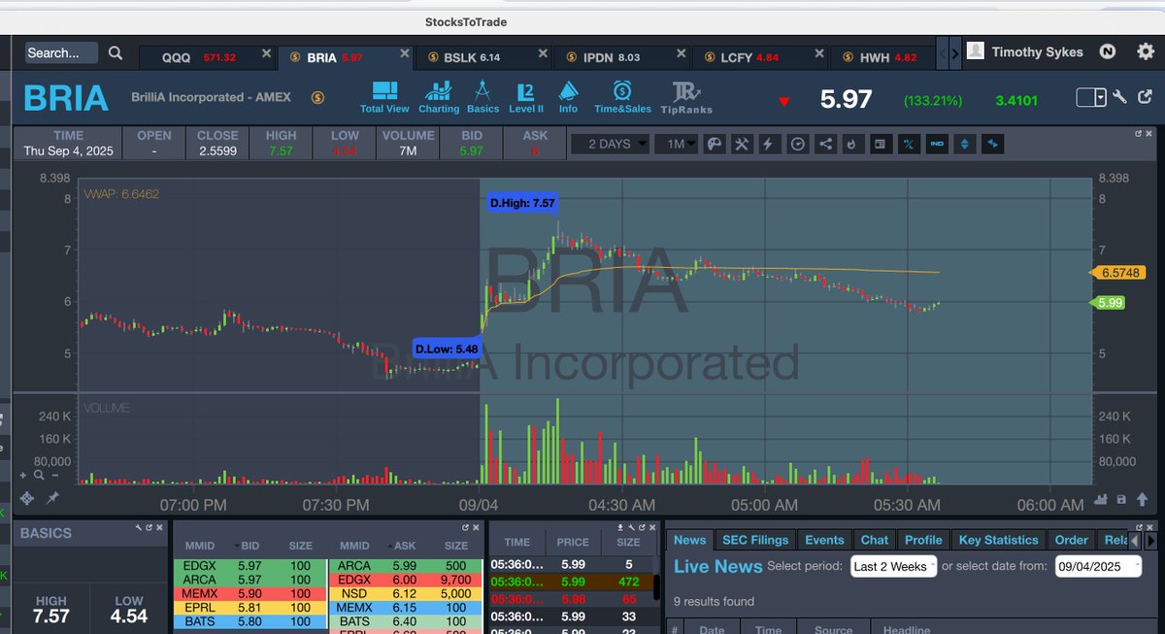Open the Level II module
The height and width of the screenshot is (634, 1165).
[526, 97]
